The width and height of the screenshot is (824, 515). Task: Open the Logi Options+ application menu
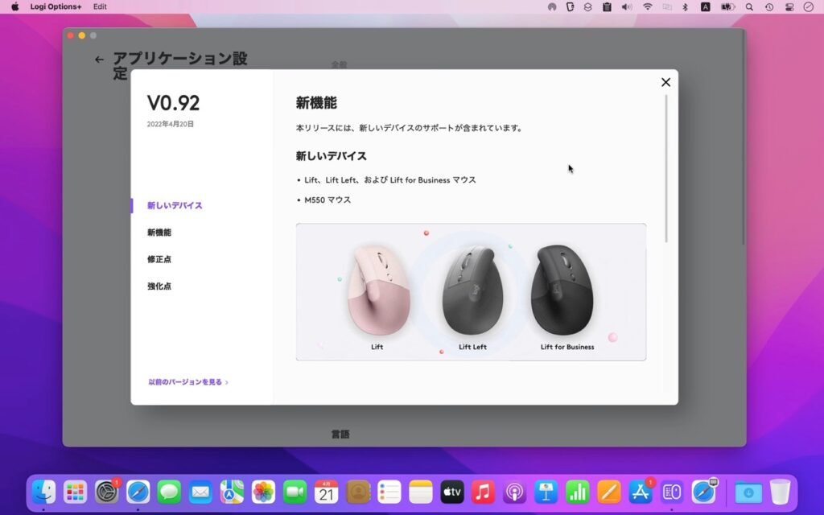56,6
